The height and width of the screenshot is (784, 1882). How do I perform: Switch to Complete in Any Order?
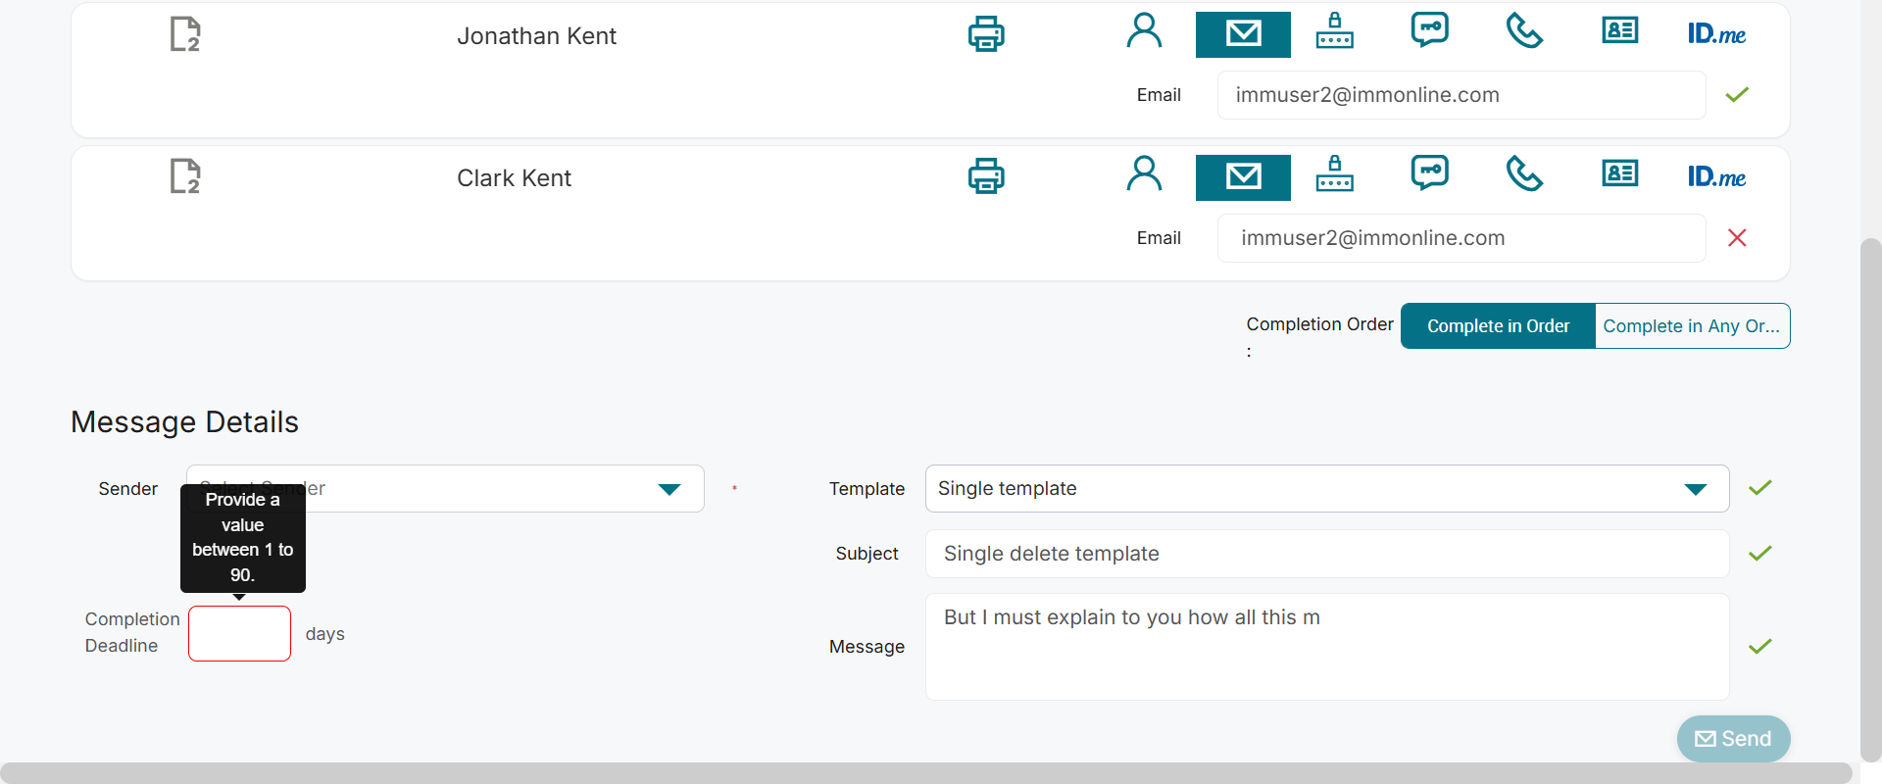tap(1692, 326)
